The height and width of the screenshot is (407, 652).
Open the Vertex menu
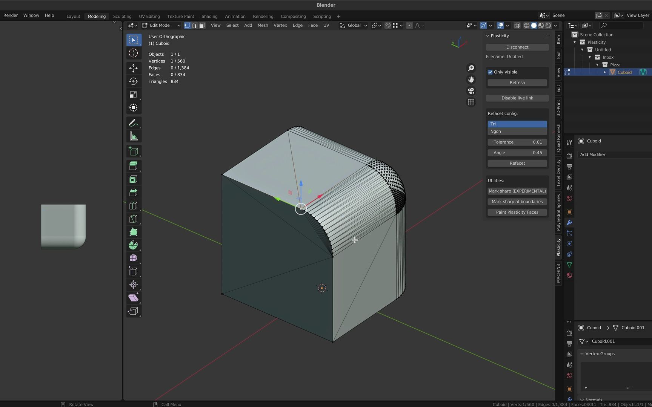click(x=280, y=25)
